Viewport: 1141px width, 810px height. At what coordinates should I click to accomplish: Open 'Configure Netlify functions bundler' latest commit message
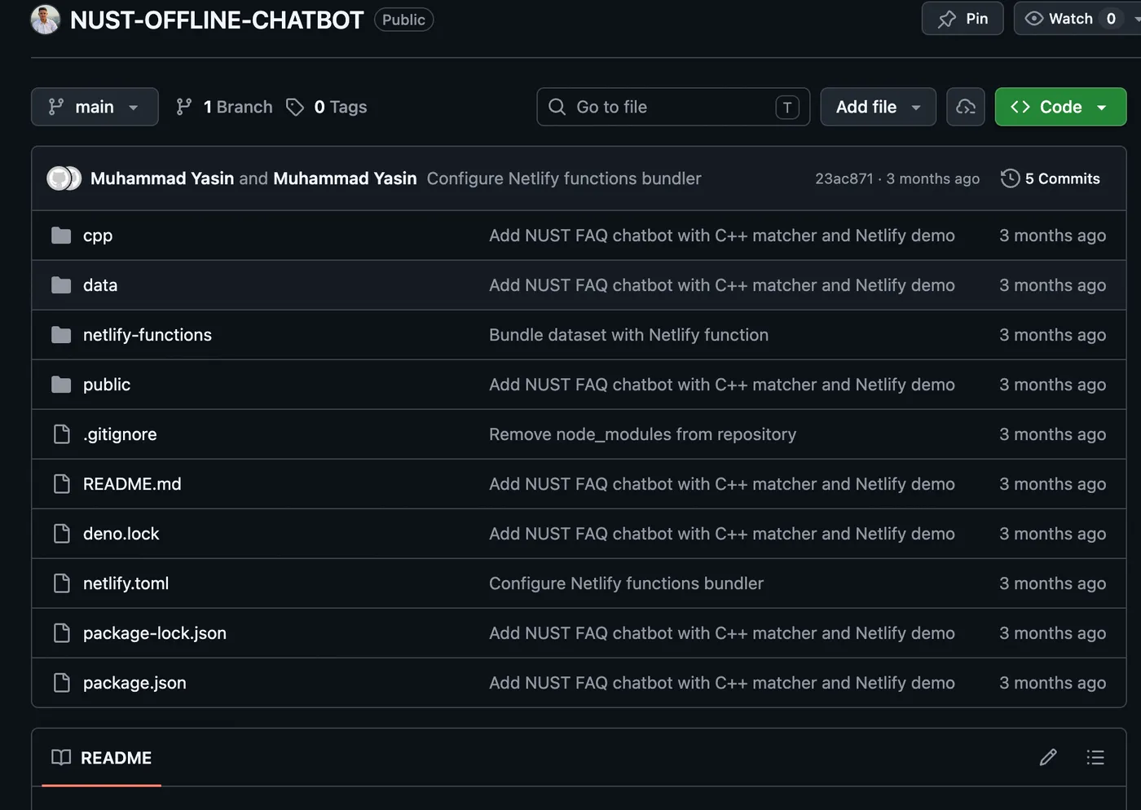click(x=564, y=178)
